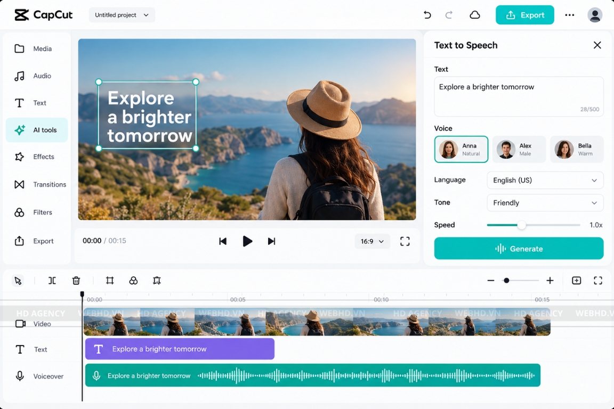Play the video preview
614x409 pixels.
click(x=247, y=241)
